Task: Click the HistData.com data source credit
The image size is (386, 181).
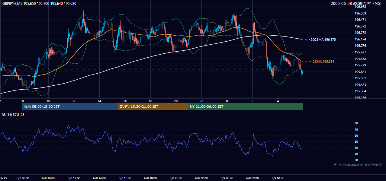Action: [x=358, y=165]
